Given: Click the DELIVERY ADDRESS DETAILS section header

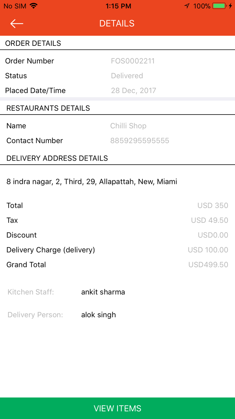Looking at the screenshot, I should click(x=57, y=158).
